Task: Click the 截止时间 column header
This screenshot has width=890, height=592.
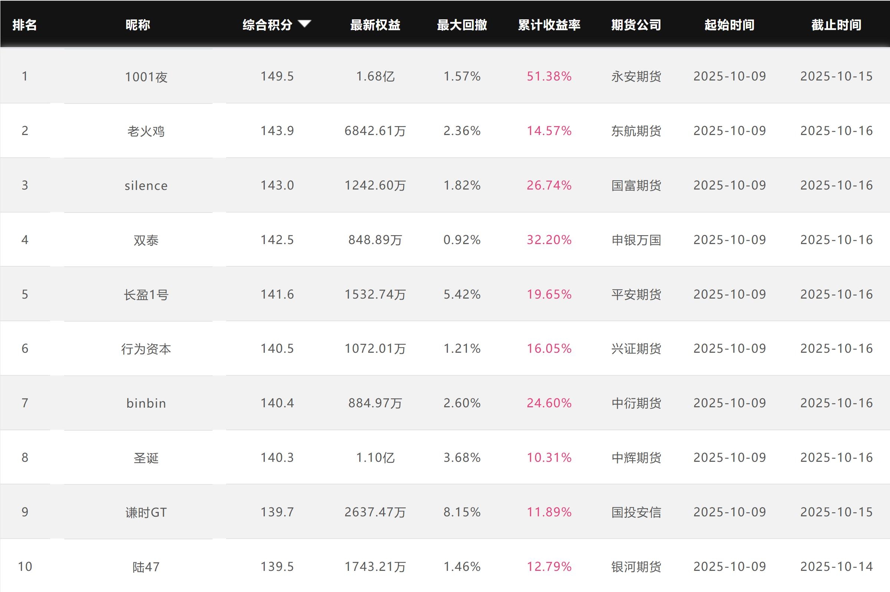Action: coord(836,25)
